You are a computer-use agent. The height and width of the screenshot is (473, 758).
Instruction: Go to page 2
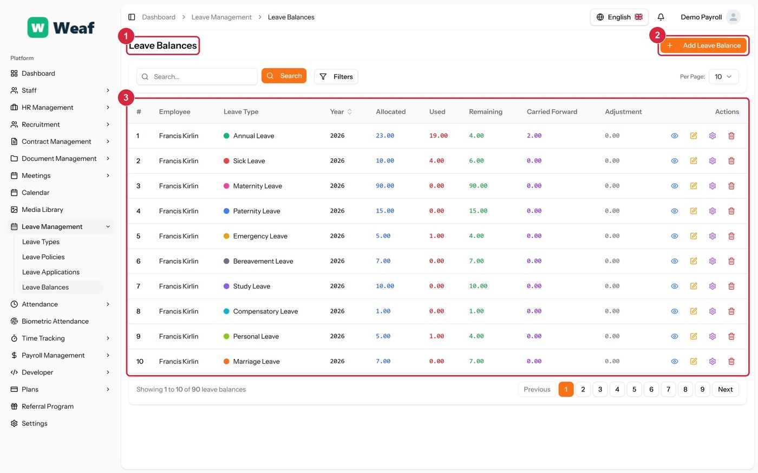(583, 389)
